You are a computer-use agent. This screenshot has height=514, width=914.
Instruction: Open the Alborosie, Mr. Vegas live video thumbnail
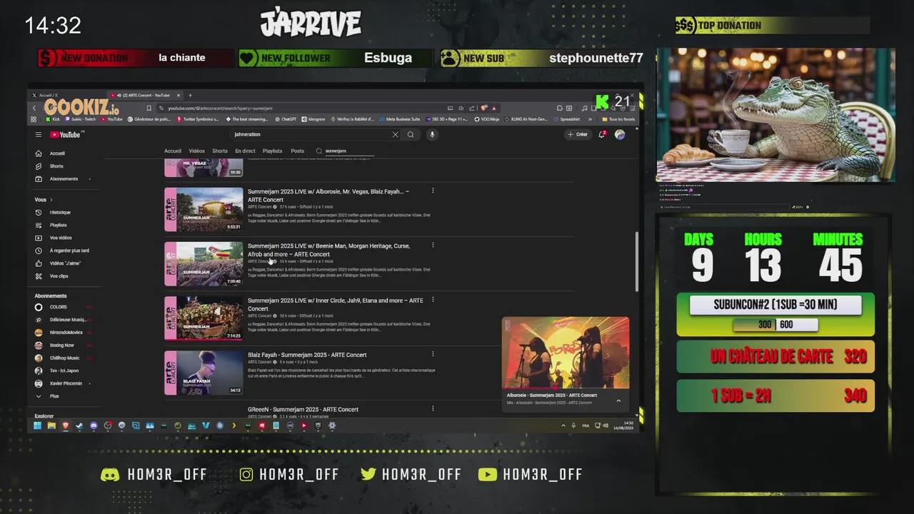point(204,209)
